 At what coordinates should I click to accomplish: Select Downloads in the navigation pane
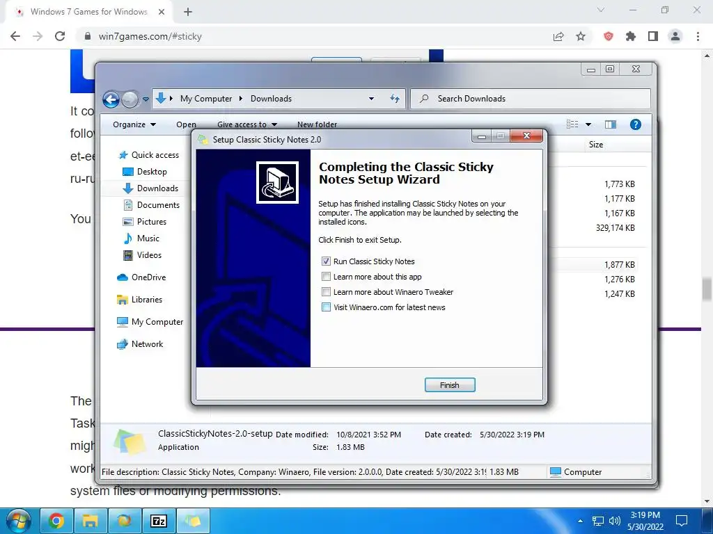(150, 188)
